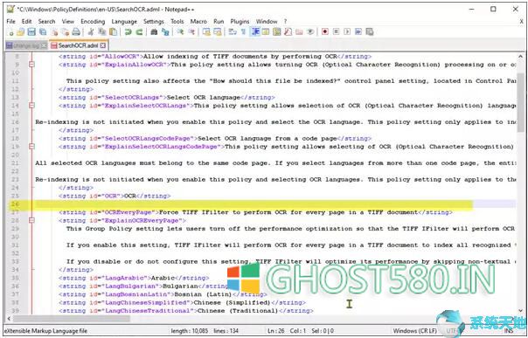Viewport: 528px width, 338px height.
Task: Click the Paste clipboard icon
Action: (114, 32)
